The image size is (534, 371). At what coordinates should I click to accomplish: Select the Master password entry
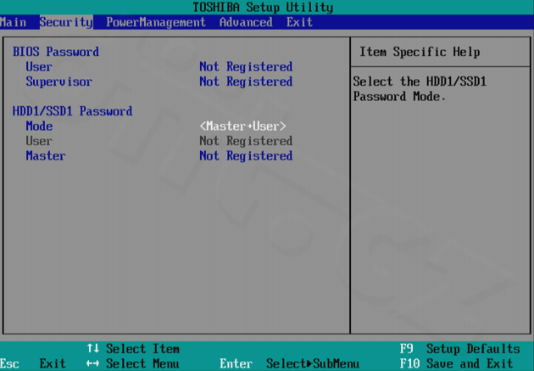tap(46, 156)
